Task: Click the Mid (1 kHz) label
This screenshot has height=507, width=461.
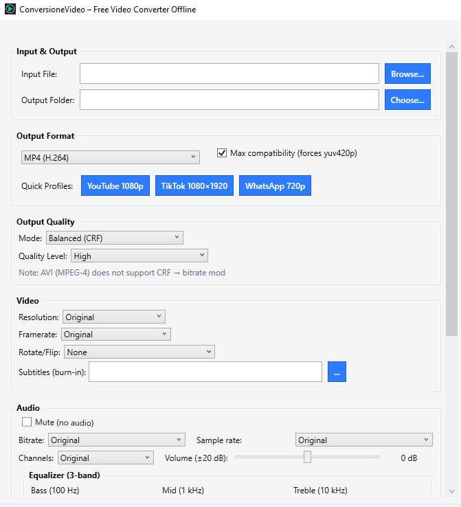Action: point(183,491)
